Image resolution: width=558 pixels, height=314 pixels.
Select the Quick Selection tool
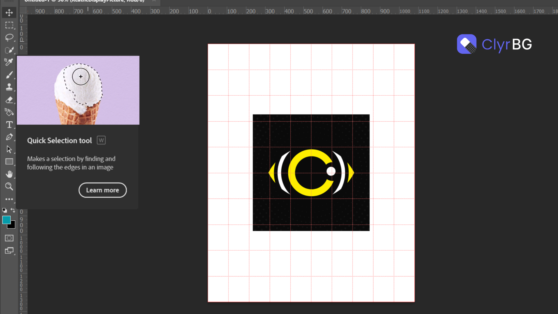pyautogui.click(x=9, y=50)
